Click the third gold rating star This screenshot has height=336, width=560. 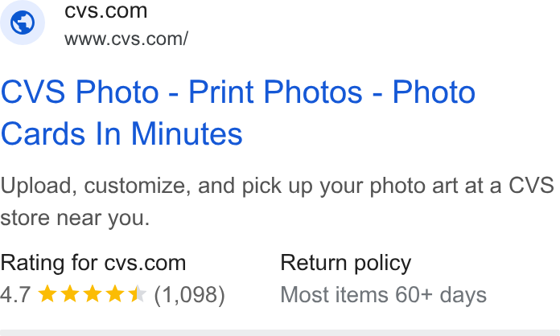click(93, 294)
